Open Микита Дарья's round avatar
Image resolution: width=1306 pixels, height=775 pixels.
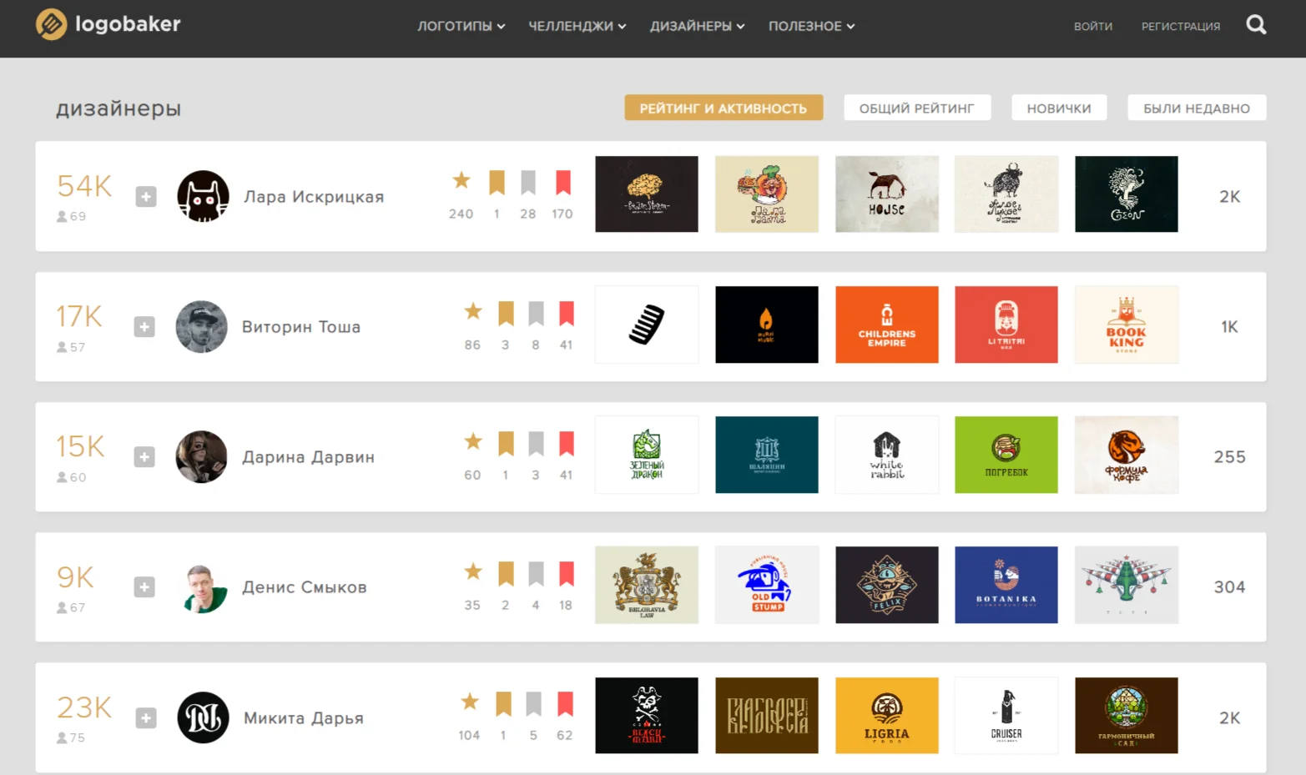203,717
